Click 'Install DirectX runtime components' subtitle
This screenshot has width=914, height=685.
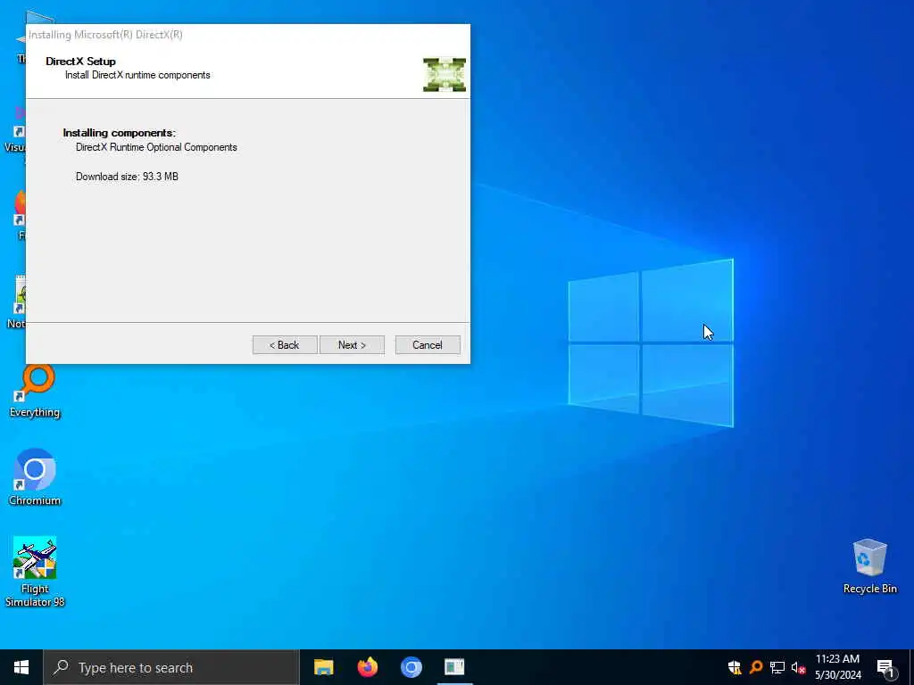[x=137, y=75]
